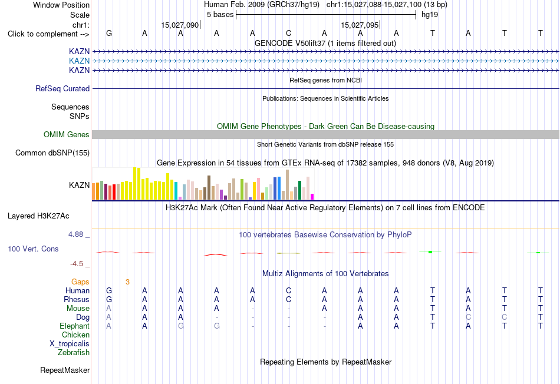Click the "H3K27Ac Mark" ENCODE track title

pyautogui.click(x=325, y=208)
